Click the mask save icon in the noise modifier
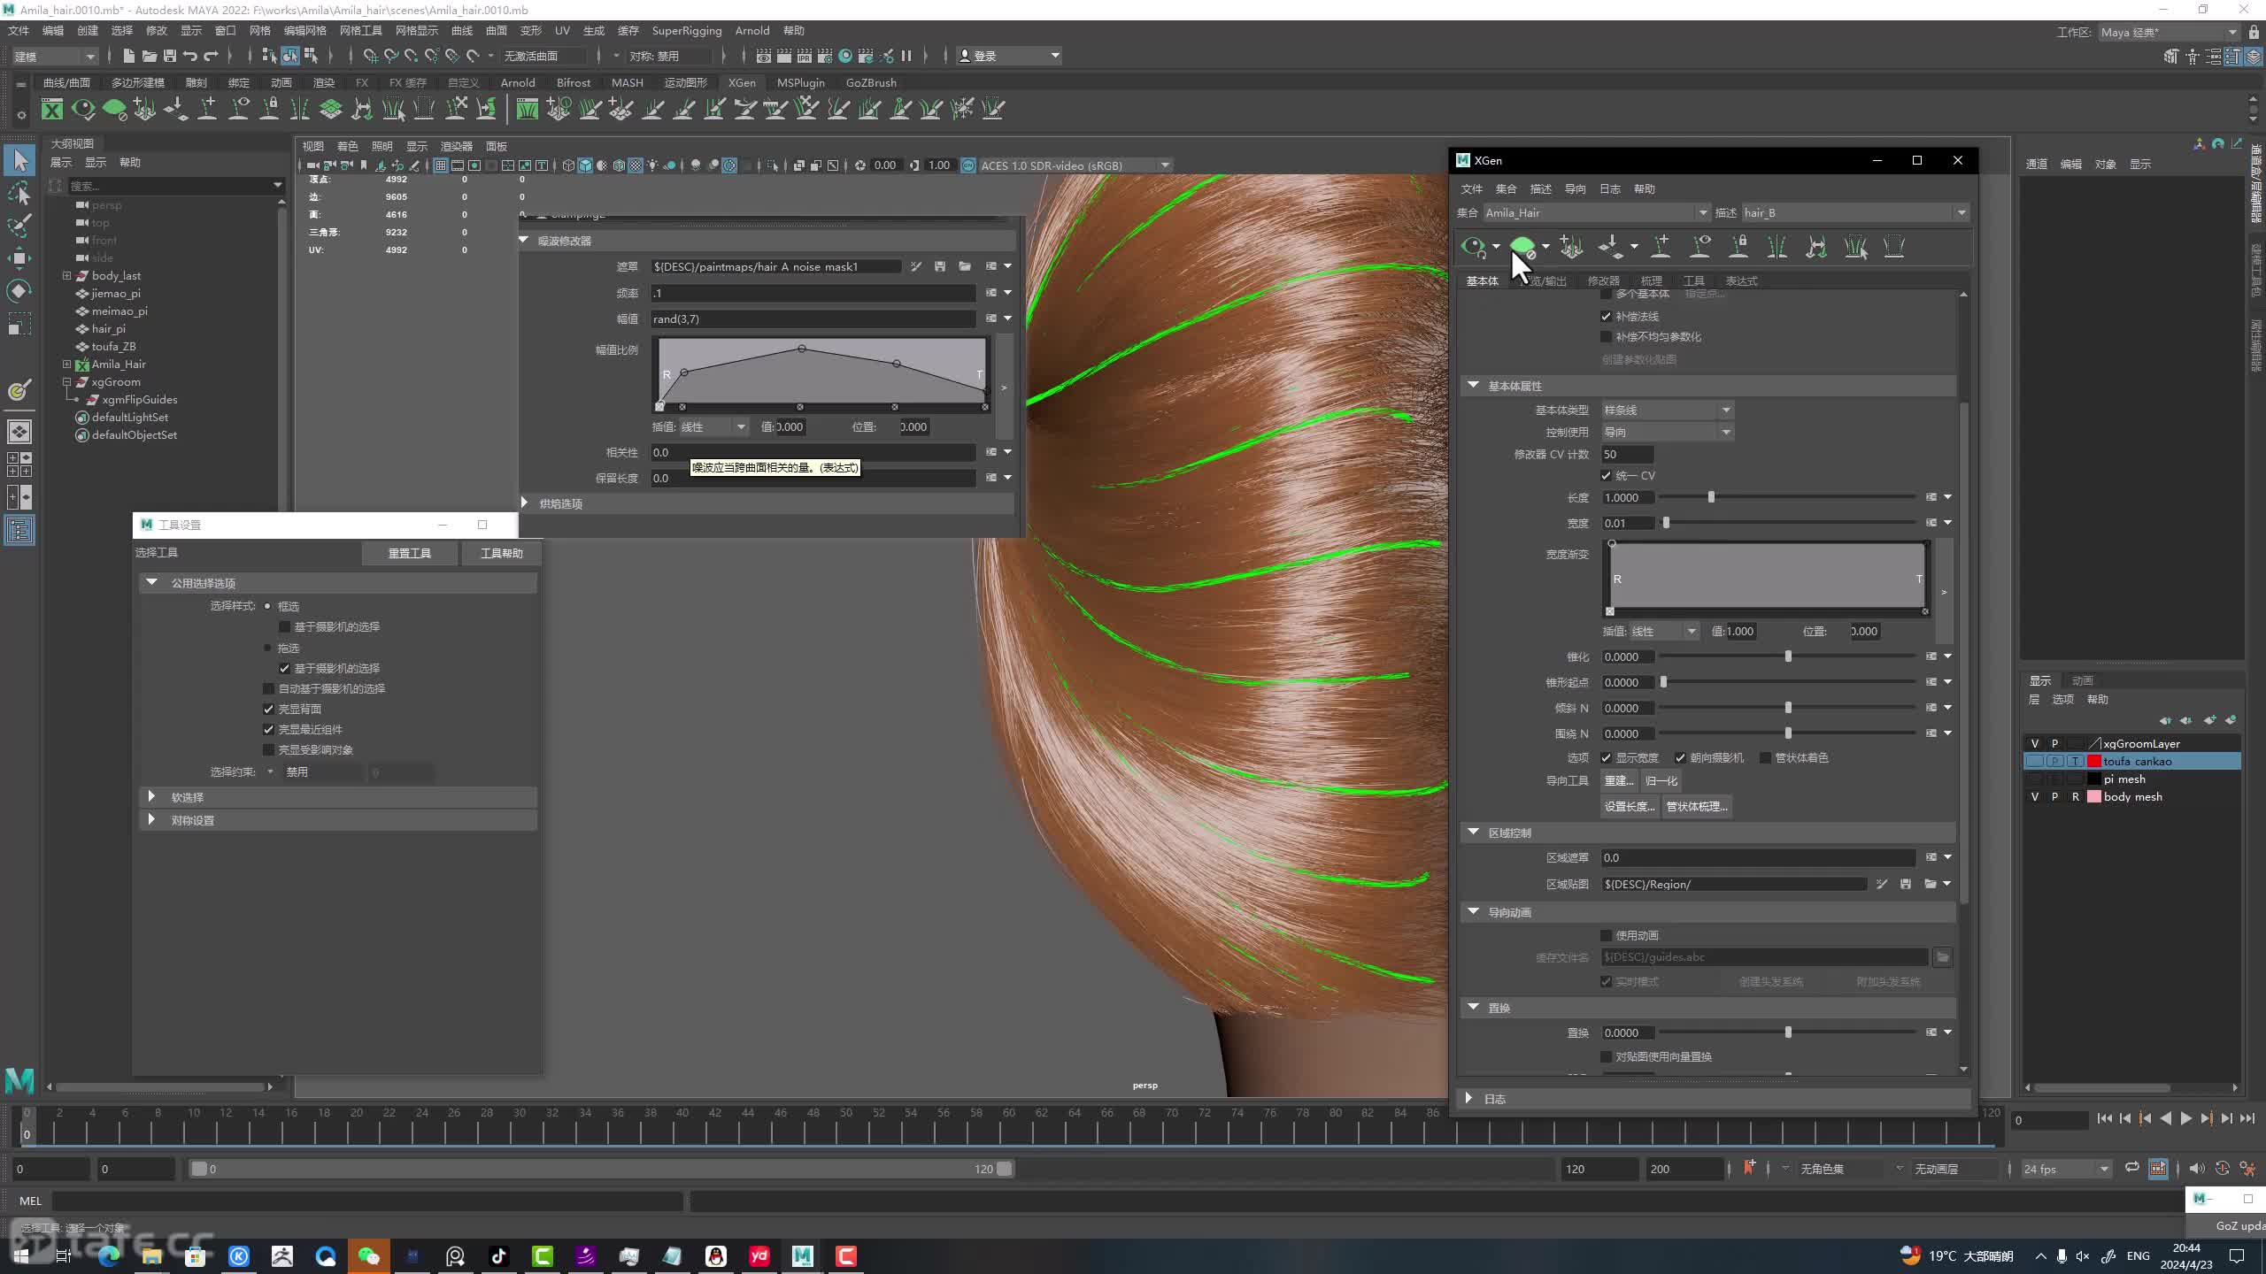Screen dimensions: 2266x1274 [940, 266]
